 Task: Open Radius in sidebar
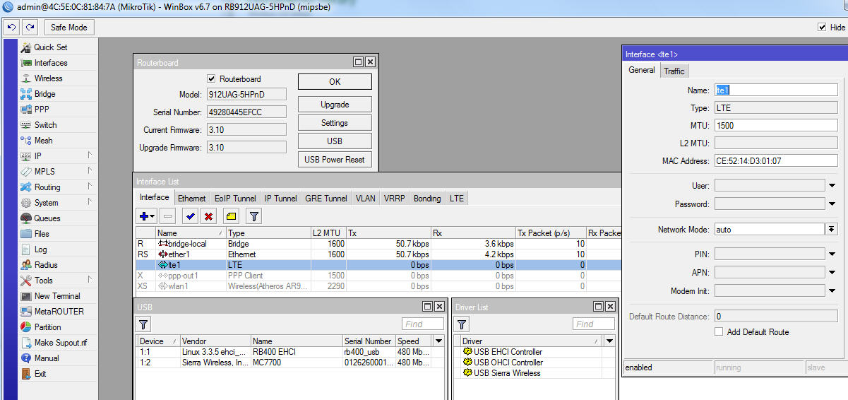click(x=46, y=265)
